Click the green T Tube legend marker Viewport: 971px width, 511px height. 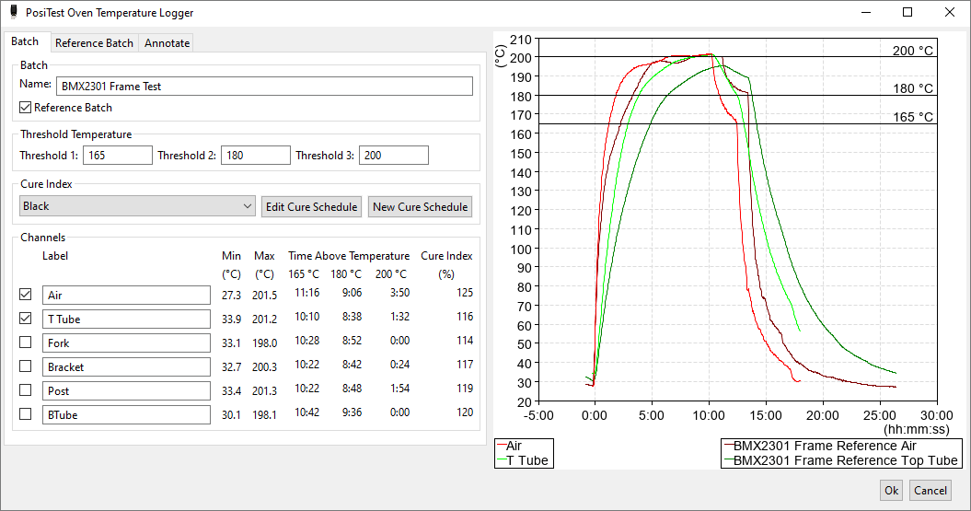pos(501,461)
